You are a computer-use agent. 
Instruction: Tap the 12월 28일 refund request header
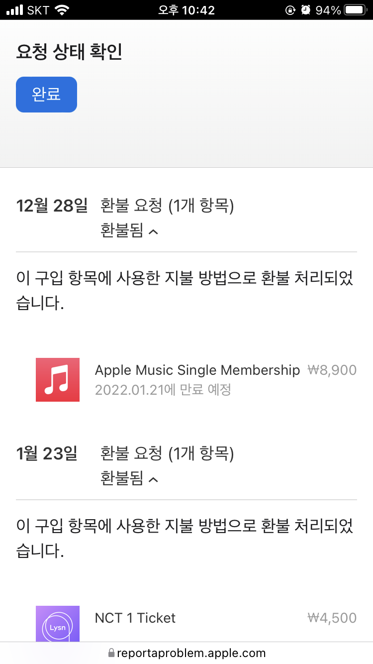pos(167,205)
